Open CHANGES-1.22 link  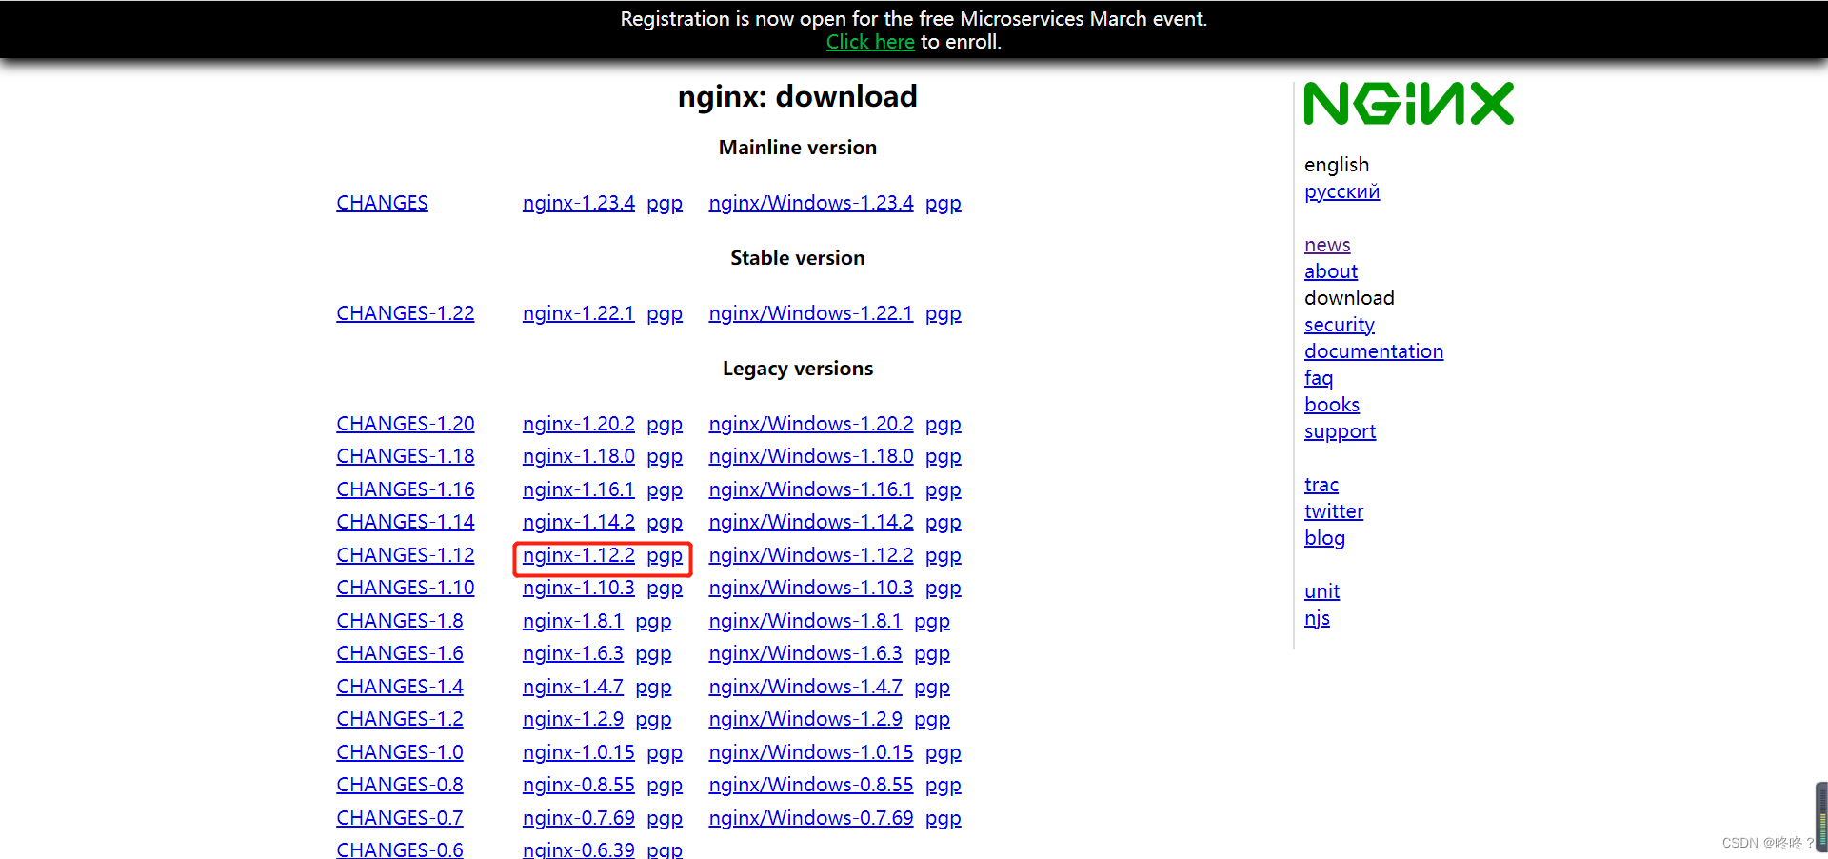[405, 313]
